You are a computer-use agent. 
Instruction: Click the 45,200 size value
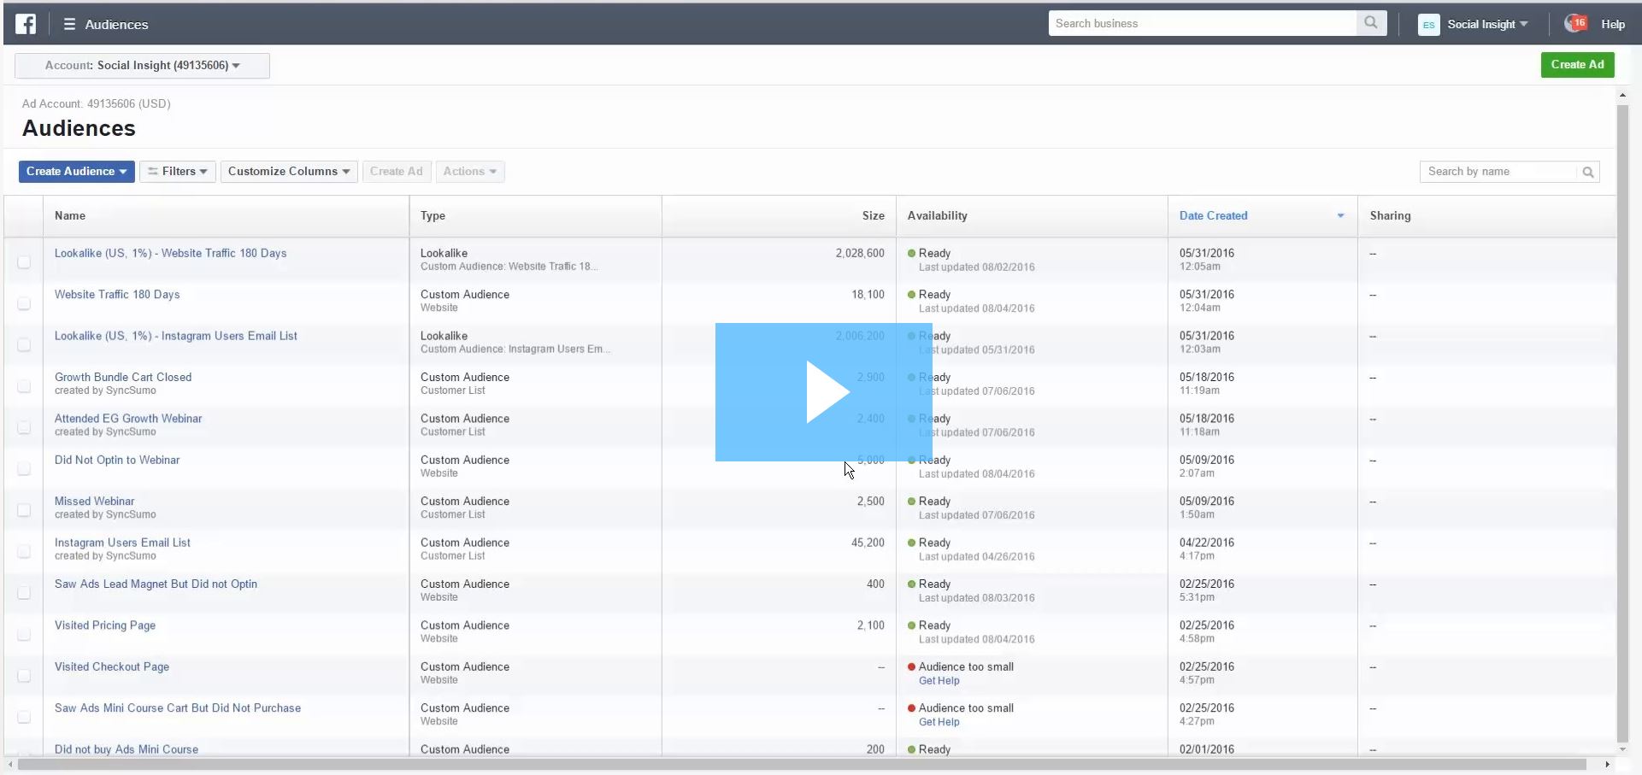(x=868, y=543)
